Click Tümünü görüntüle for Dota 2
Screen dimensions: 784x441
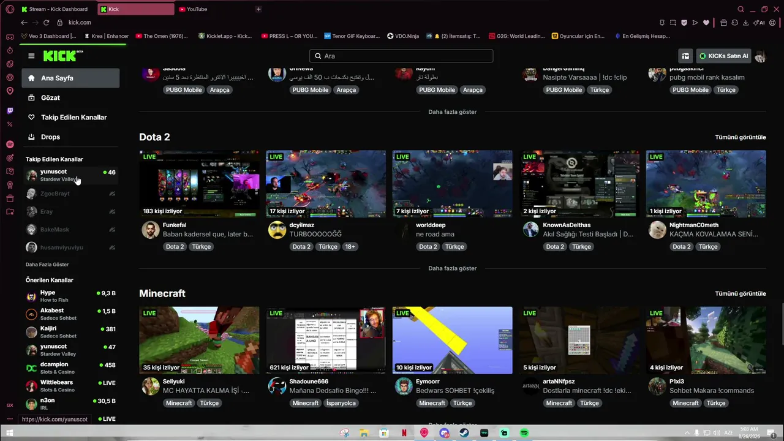pyautogui.click(x=741, y=137)
